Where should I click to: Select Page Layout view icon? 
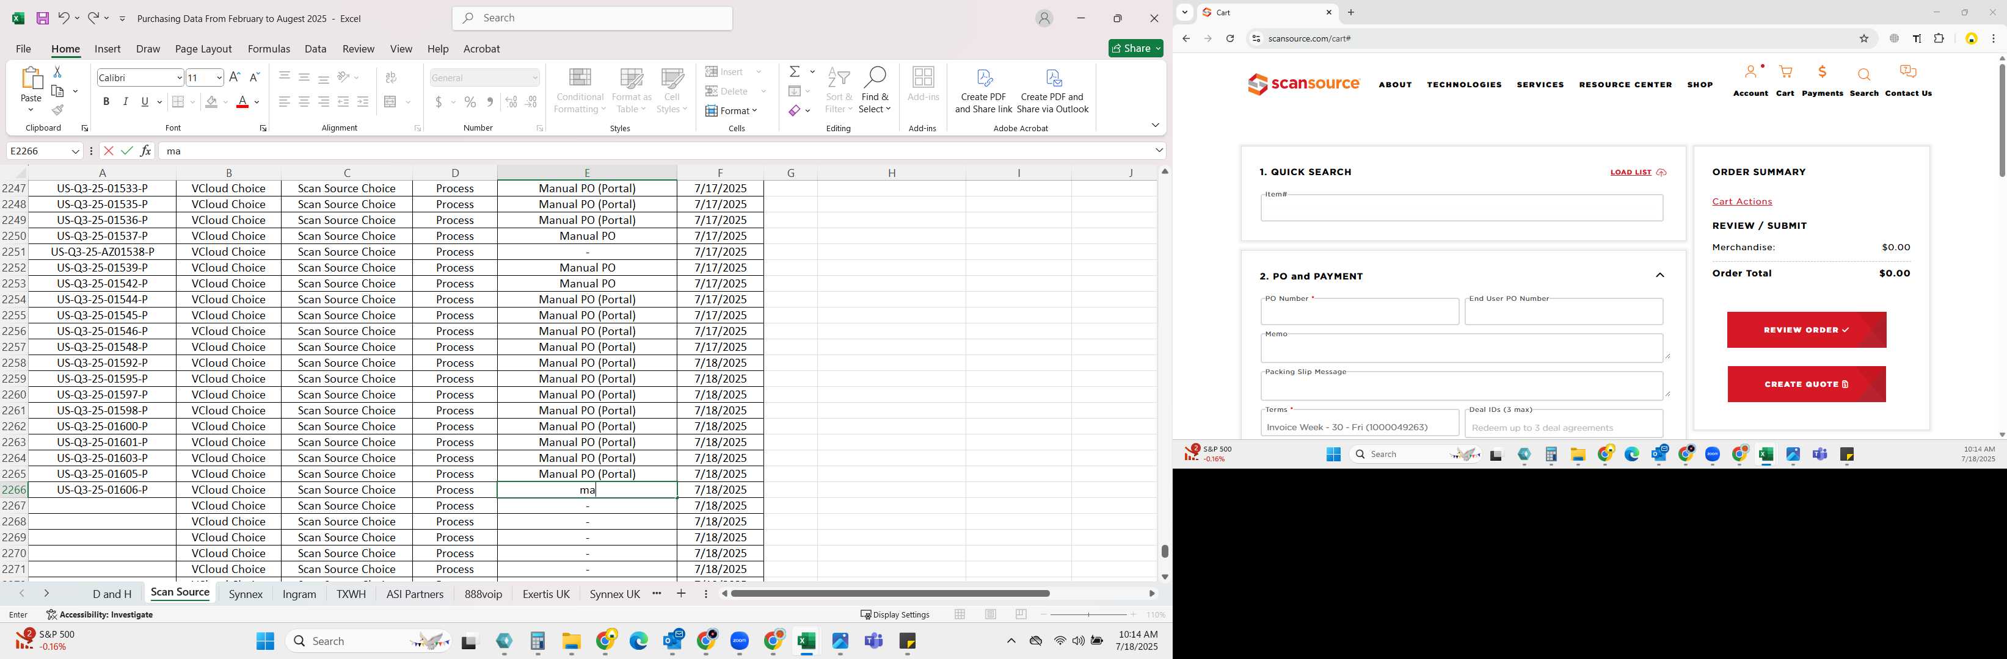click(x=990, y=614)
